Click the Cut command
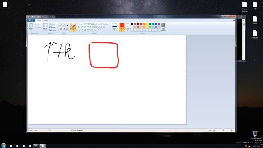Screen dimensions: 263x148 pyautogui.click(x=37, y=24)
